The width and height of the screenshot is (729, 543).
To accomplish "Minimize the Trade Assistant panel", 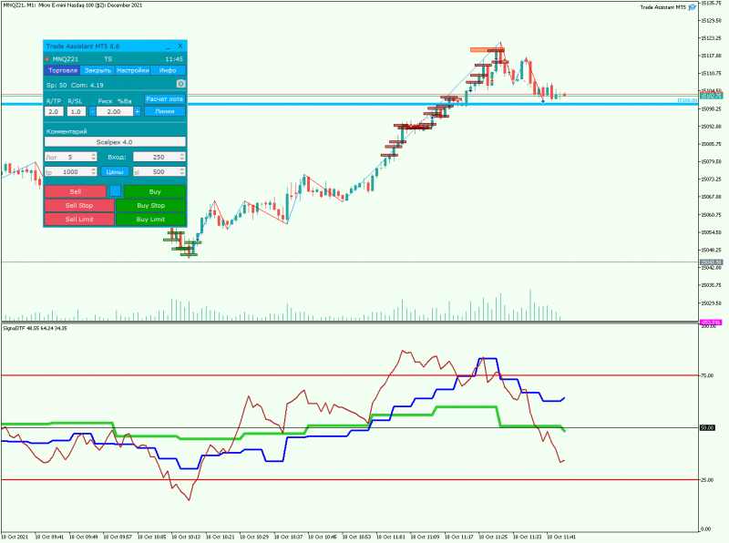I will click(x=169, y=46).
